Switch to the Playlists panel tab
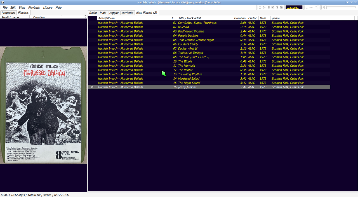This screenshot has width=358, height=197. pyautogui.click(x=23, y=13)
